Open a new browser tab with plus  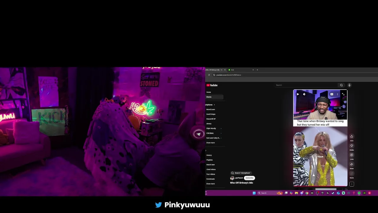tap(257, 70)
